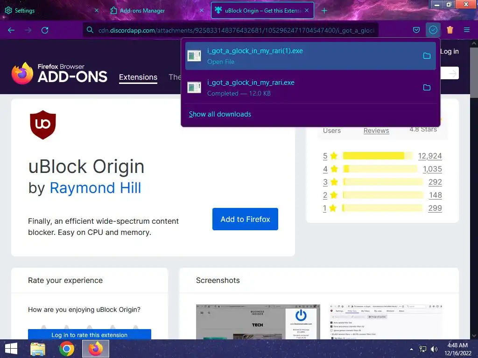
Task: Show hidden system tray icons
Action: tap(412, 349)
